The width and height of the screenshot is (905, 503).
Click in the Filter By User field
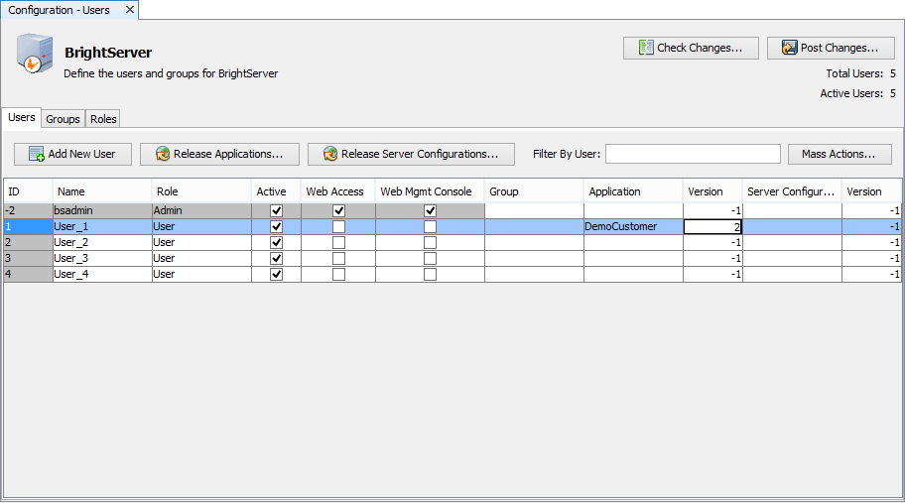(x=693, y=154)
